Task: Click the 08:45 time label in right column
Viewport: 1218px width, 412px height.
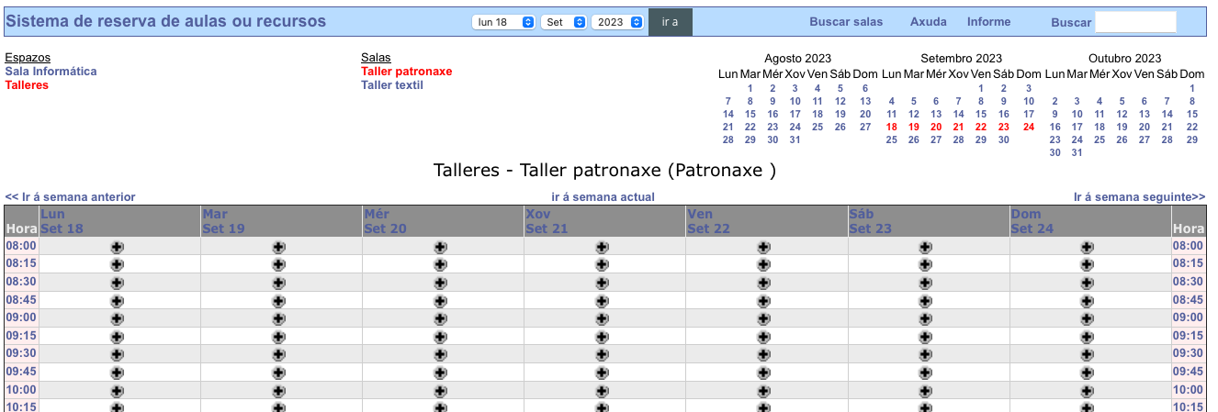Action: 1189,299
